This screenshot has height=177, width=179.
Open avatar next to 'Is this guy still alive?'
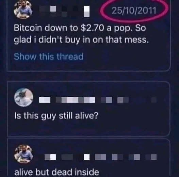pos(24,97)
